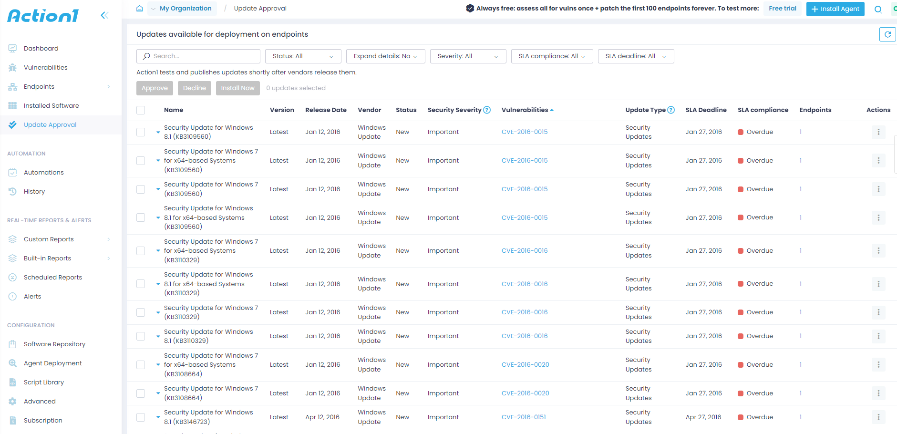
Task: Open SLA deadline: All dropdown
Action: 636,56
